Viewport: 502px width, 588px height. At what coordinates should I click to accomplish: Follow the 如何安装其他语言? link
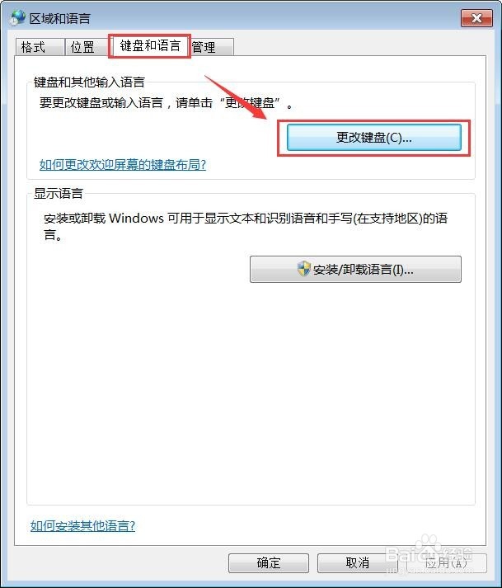point(82,526)
